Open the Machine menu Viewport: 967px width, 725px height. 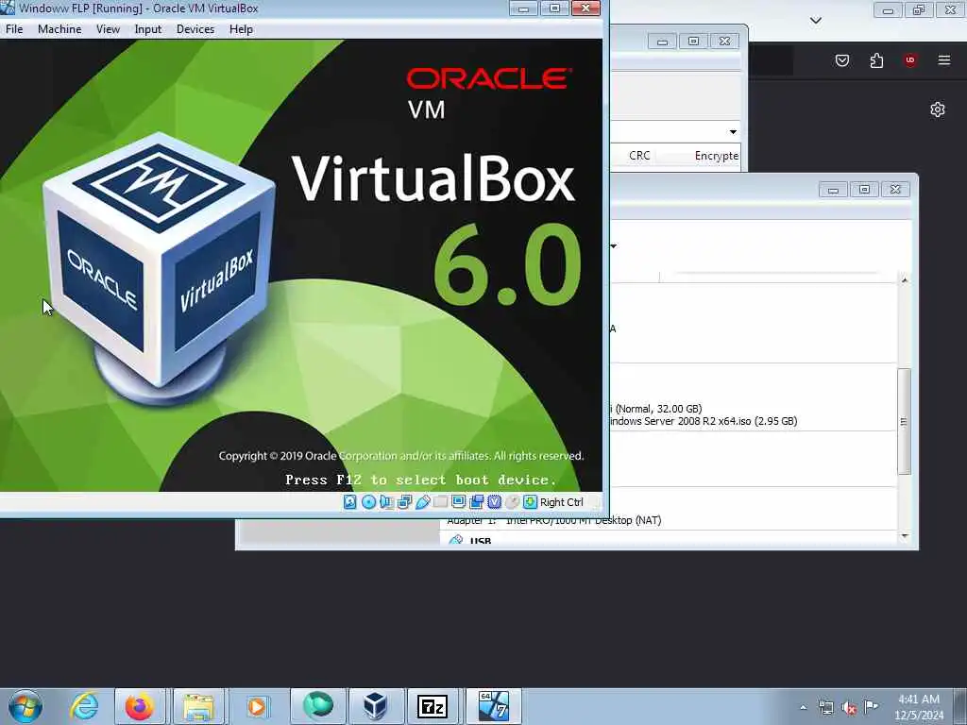coord(59,29)
